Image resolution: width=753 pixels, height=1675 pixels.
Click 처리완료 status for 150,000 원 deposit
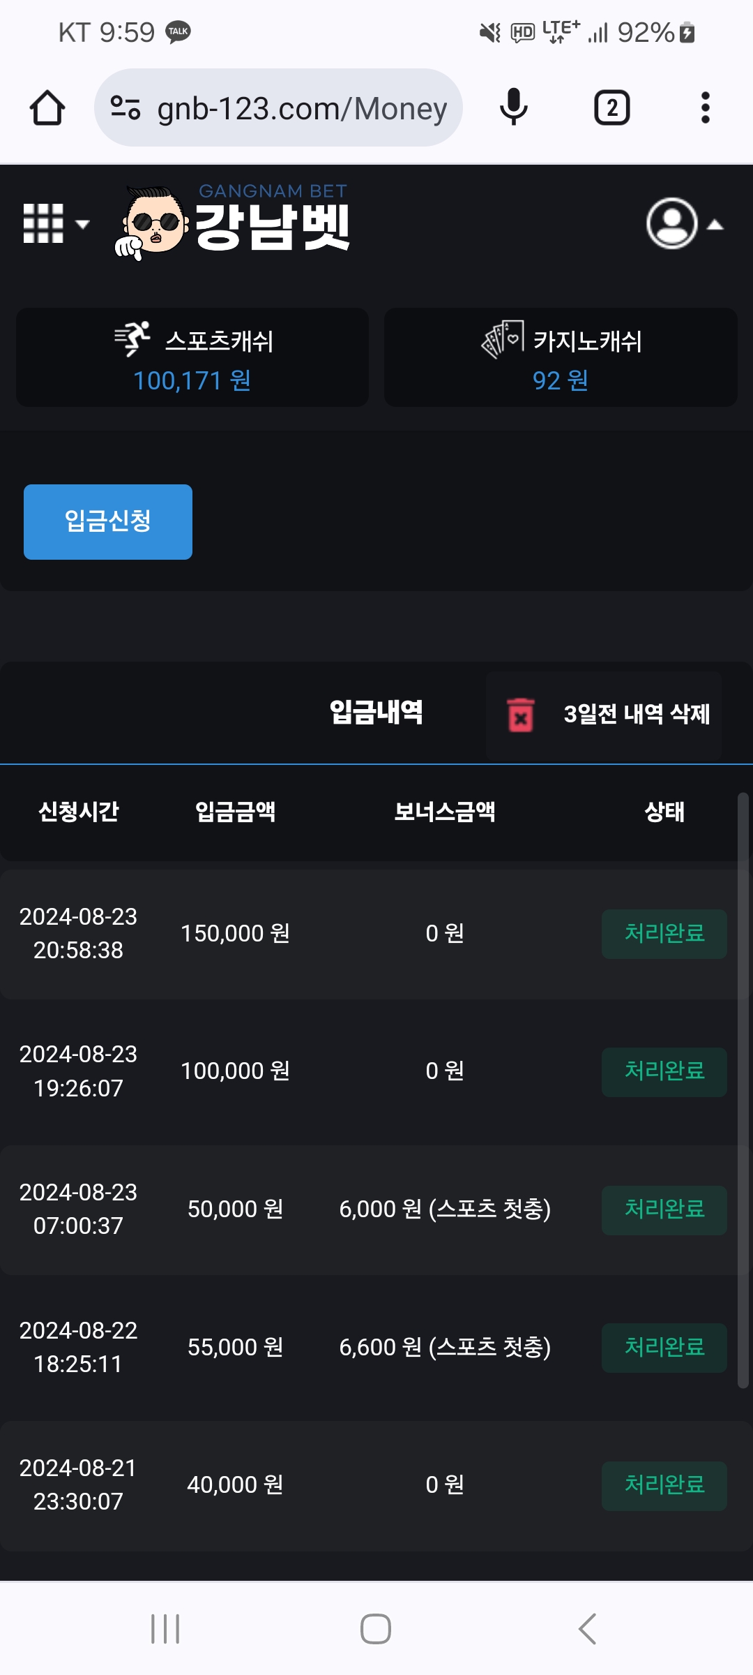[x=664, y=934]
